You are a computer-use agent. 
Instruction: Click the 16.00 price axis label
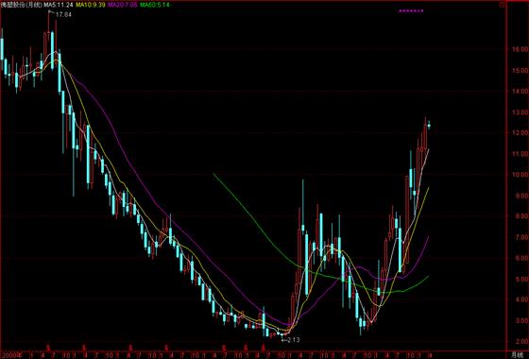coord(518,49)
